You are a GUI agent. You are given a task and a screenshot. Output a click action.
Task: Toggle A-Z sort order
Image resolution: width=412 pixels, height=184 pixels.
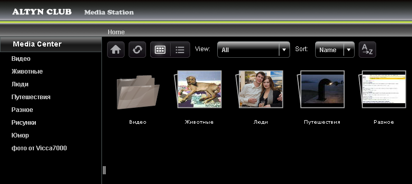pos(367,50)
